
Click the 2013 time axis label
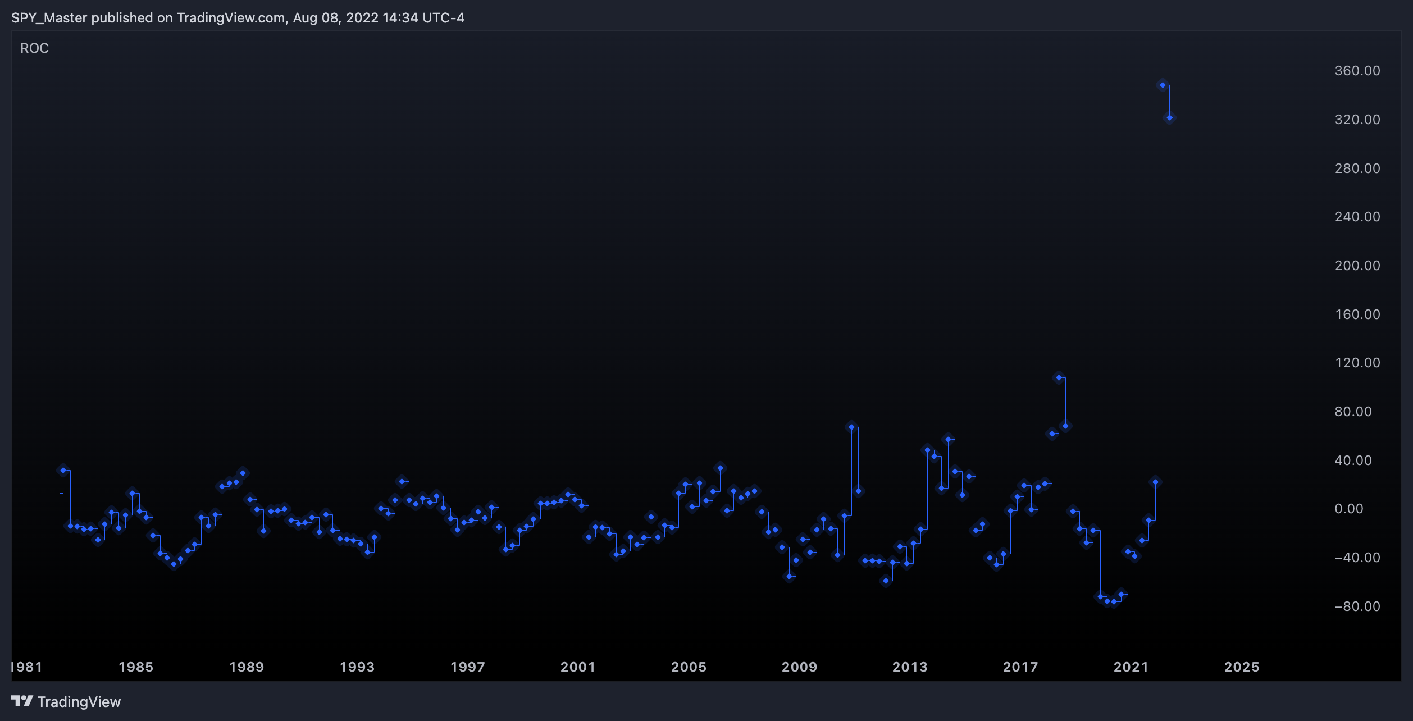click(x=910, y=667)
